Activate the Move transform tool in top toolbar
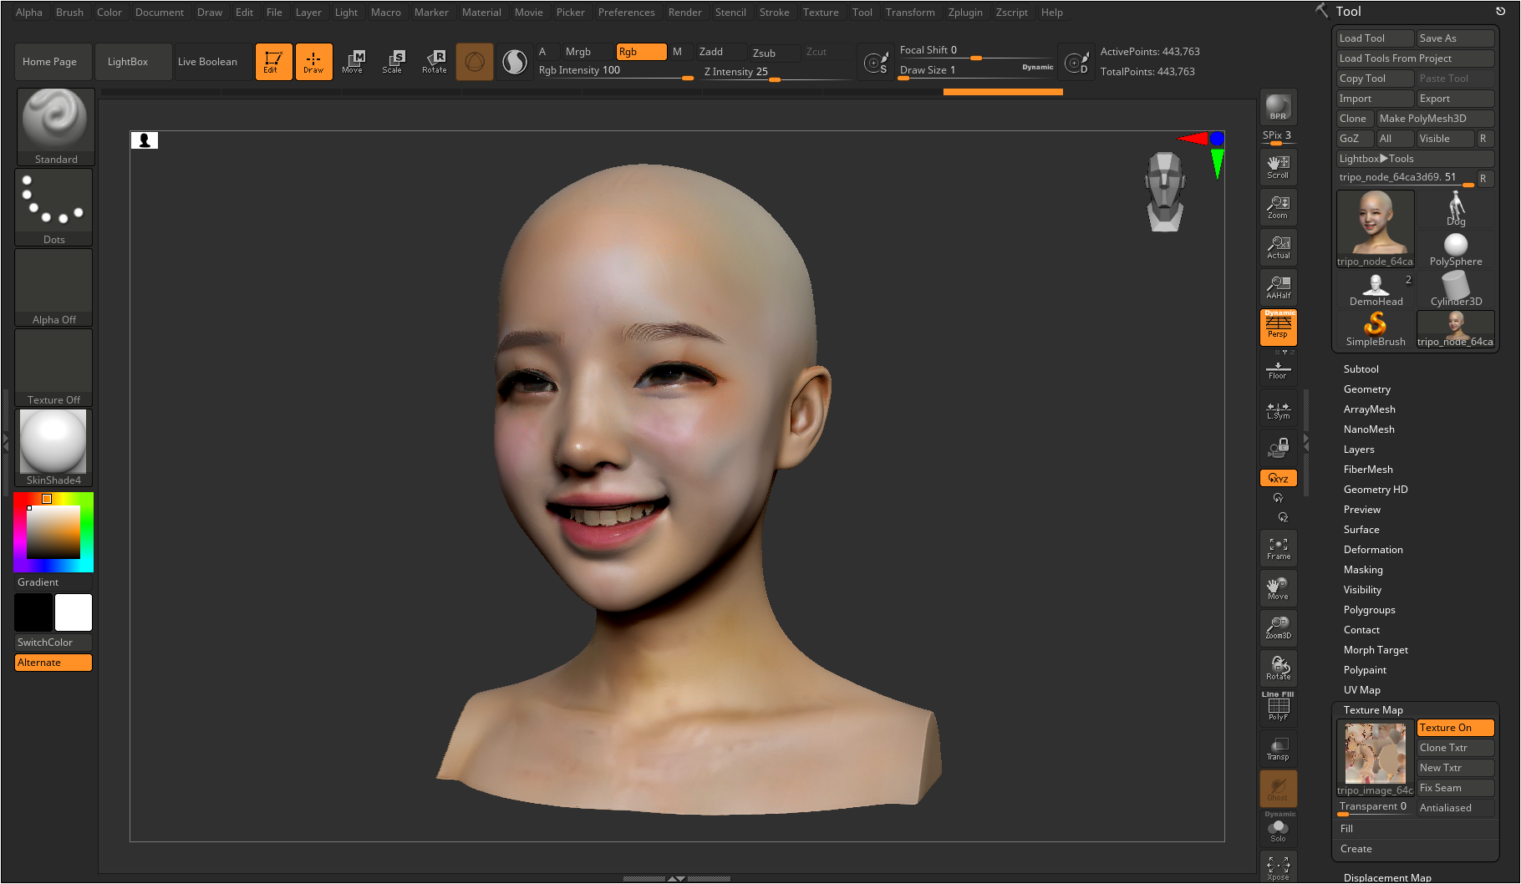The image size is (1521, 884). pos(353,61)
